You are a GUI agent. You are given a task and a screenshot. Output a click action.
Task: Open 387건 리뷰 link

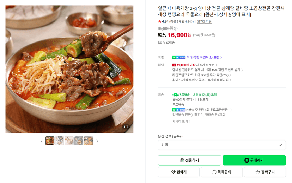pyautogui.click(x=204, y=22)
